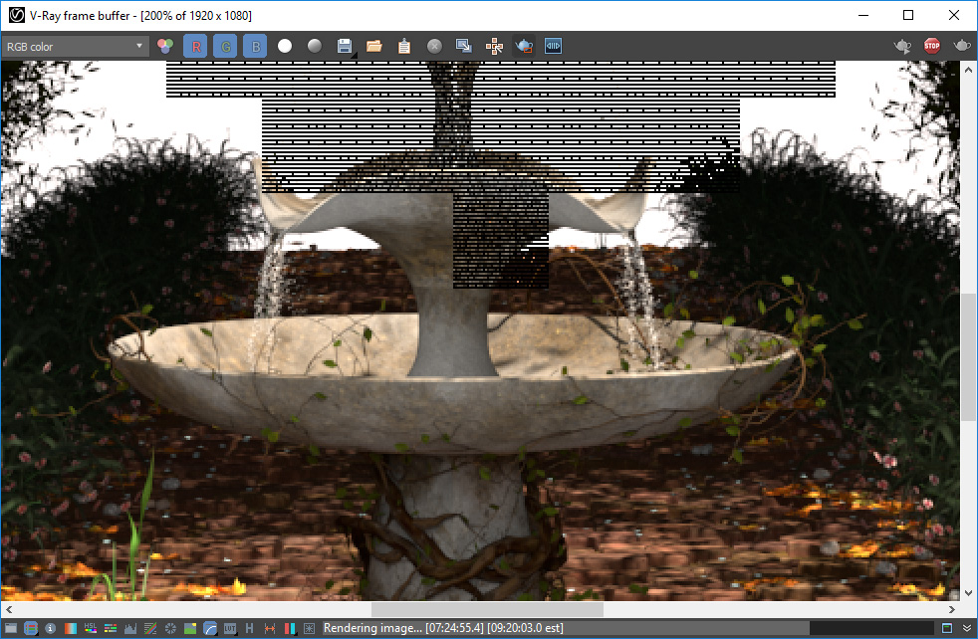Toggle levels correction histogram icon
The width and height of the screenshot is (978, 639).
130,628
